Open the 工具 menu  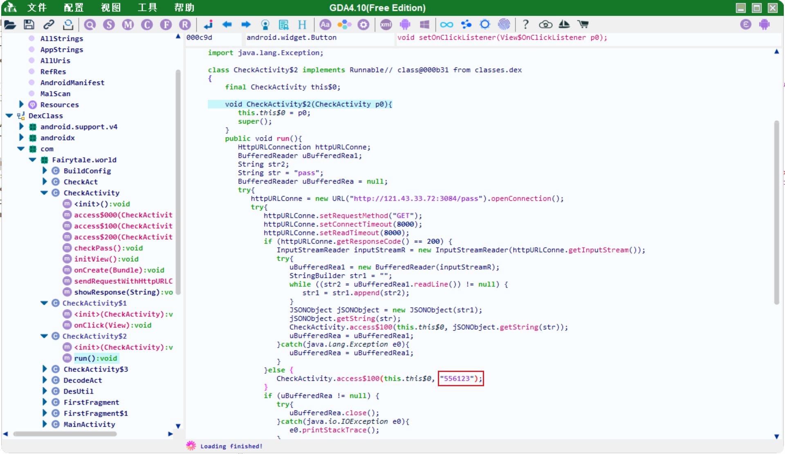click(x=148, y=8)
